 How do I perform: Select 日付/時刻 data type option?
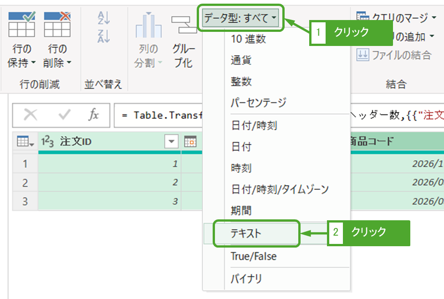pyautogui.click(x=248, y=125)
